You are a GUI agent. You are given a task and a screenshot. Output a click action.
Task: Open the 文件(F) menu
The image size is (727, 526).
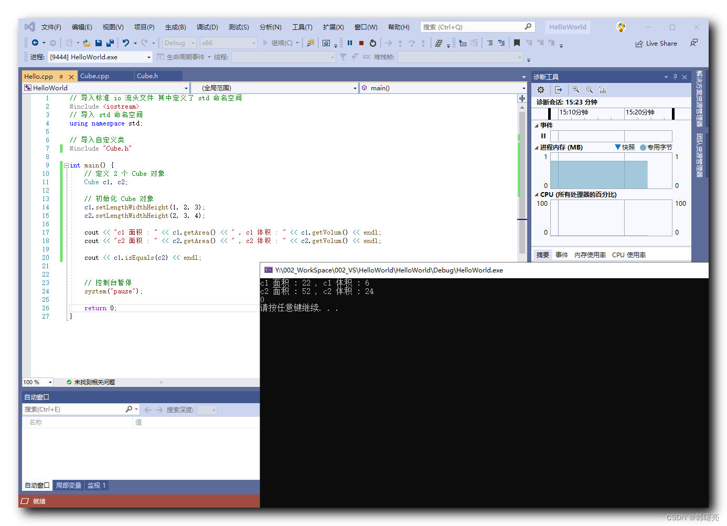coord(51,27)
